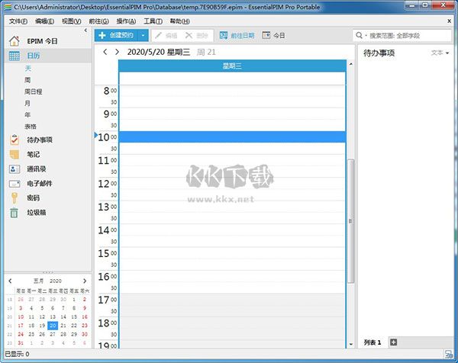
Task: Open the EPIM 今日 (Today) view
Action: coord(42,40)
